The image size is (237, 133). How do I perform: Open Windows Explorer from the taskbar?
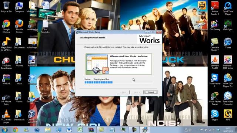(48, 130)
